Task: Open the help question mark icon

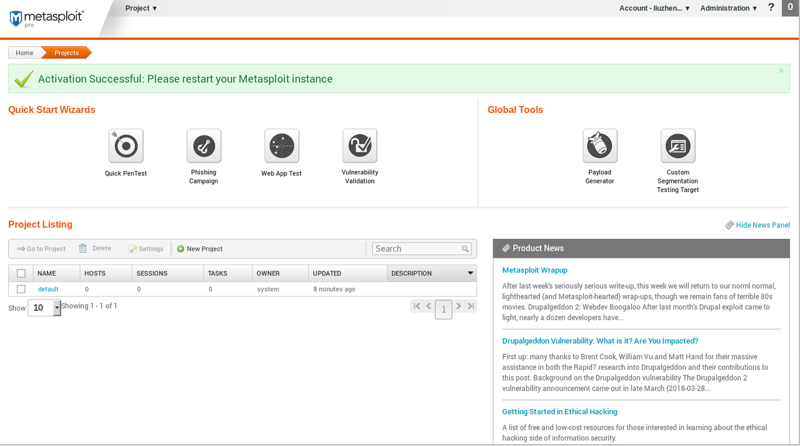Action: (771, 7)
